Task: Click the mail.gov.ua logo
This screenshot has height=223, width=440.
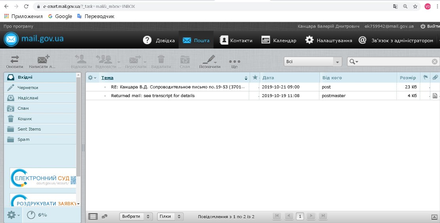Action: 34,39
